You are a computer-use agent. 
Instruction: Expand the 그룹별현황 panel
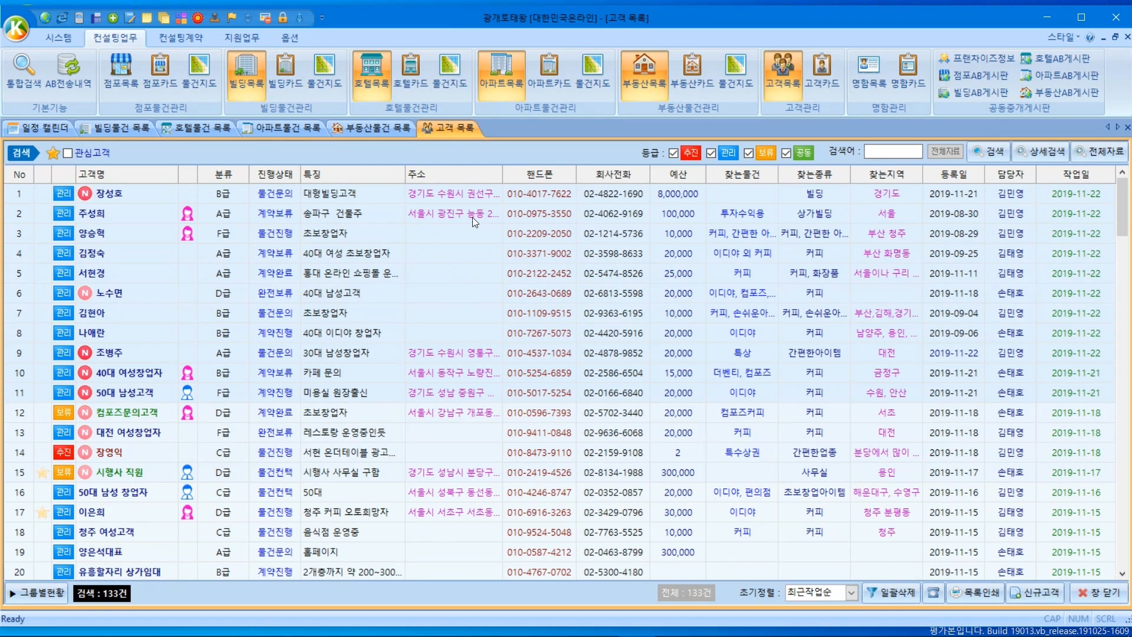[x=37, y=593]
